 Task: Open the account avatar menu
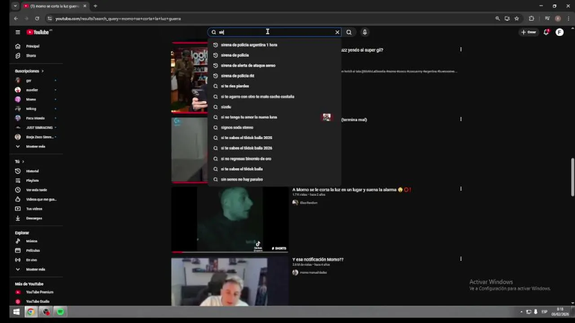tap(559, 32)
